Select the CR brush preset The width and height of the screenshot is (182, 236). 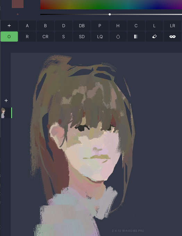(45, 36)
